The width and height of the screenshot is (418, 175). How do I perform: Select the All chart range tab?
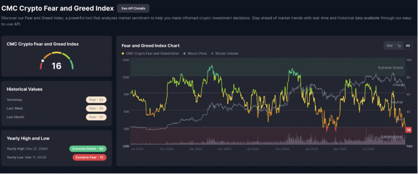point(408,46)
